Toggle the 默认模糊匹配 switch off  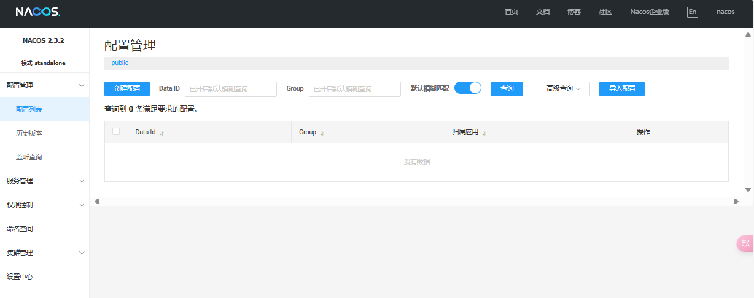click(x=468, y=88)
